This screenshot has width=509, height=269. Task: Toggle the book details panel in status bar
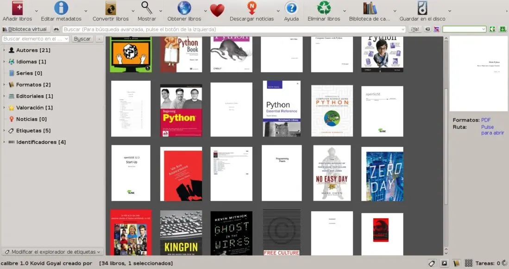(x=456, y=263)
